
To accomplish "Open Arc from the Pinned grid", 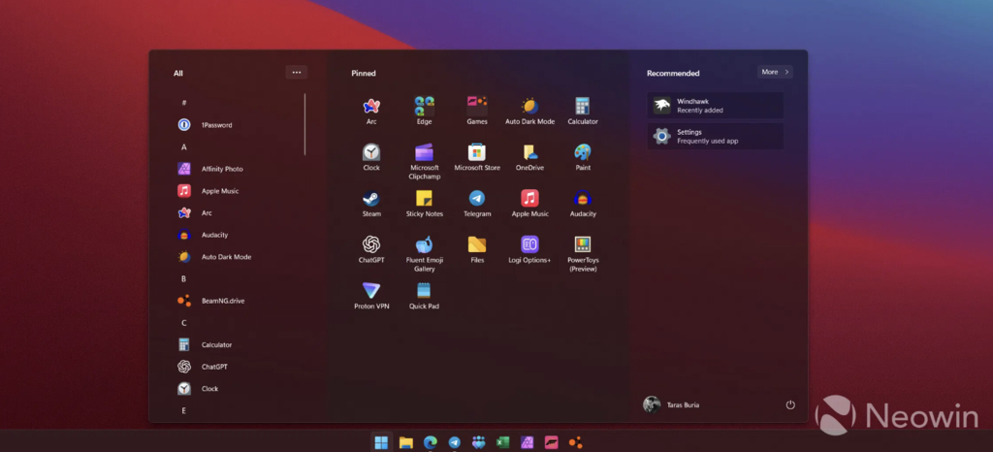I will (371, 111).
